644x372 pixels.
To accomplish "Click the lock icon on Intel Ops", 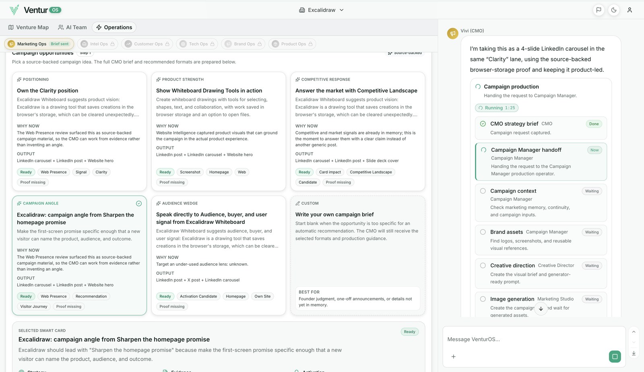I will click(x=113, y=44).
